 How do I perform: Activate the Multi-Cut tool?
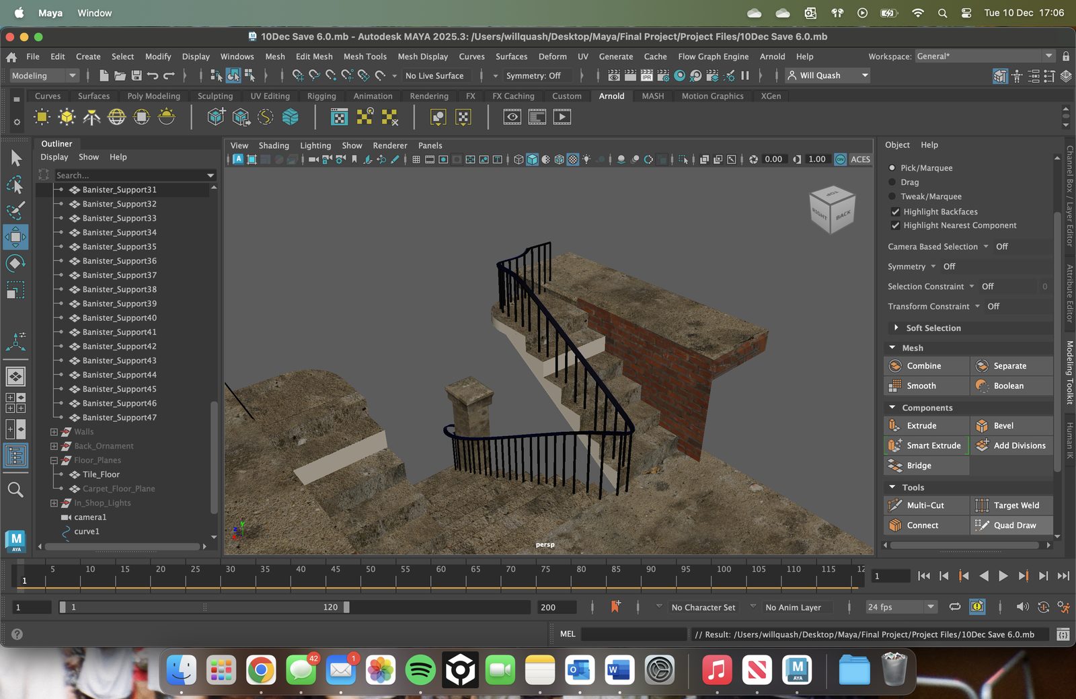(x=926, y=505)
